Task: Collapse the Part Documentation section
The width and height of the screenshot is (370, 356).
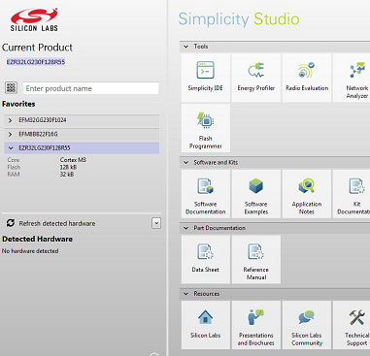Action: click(185, 228)
